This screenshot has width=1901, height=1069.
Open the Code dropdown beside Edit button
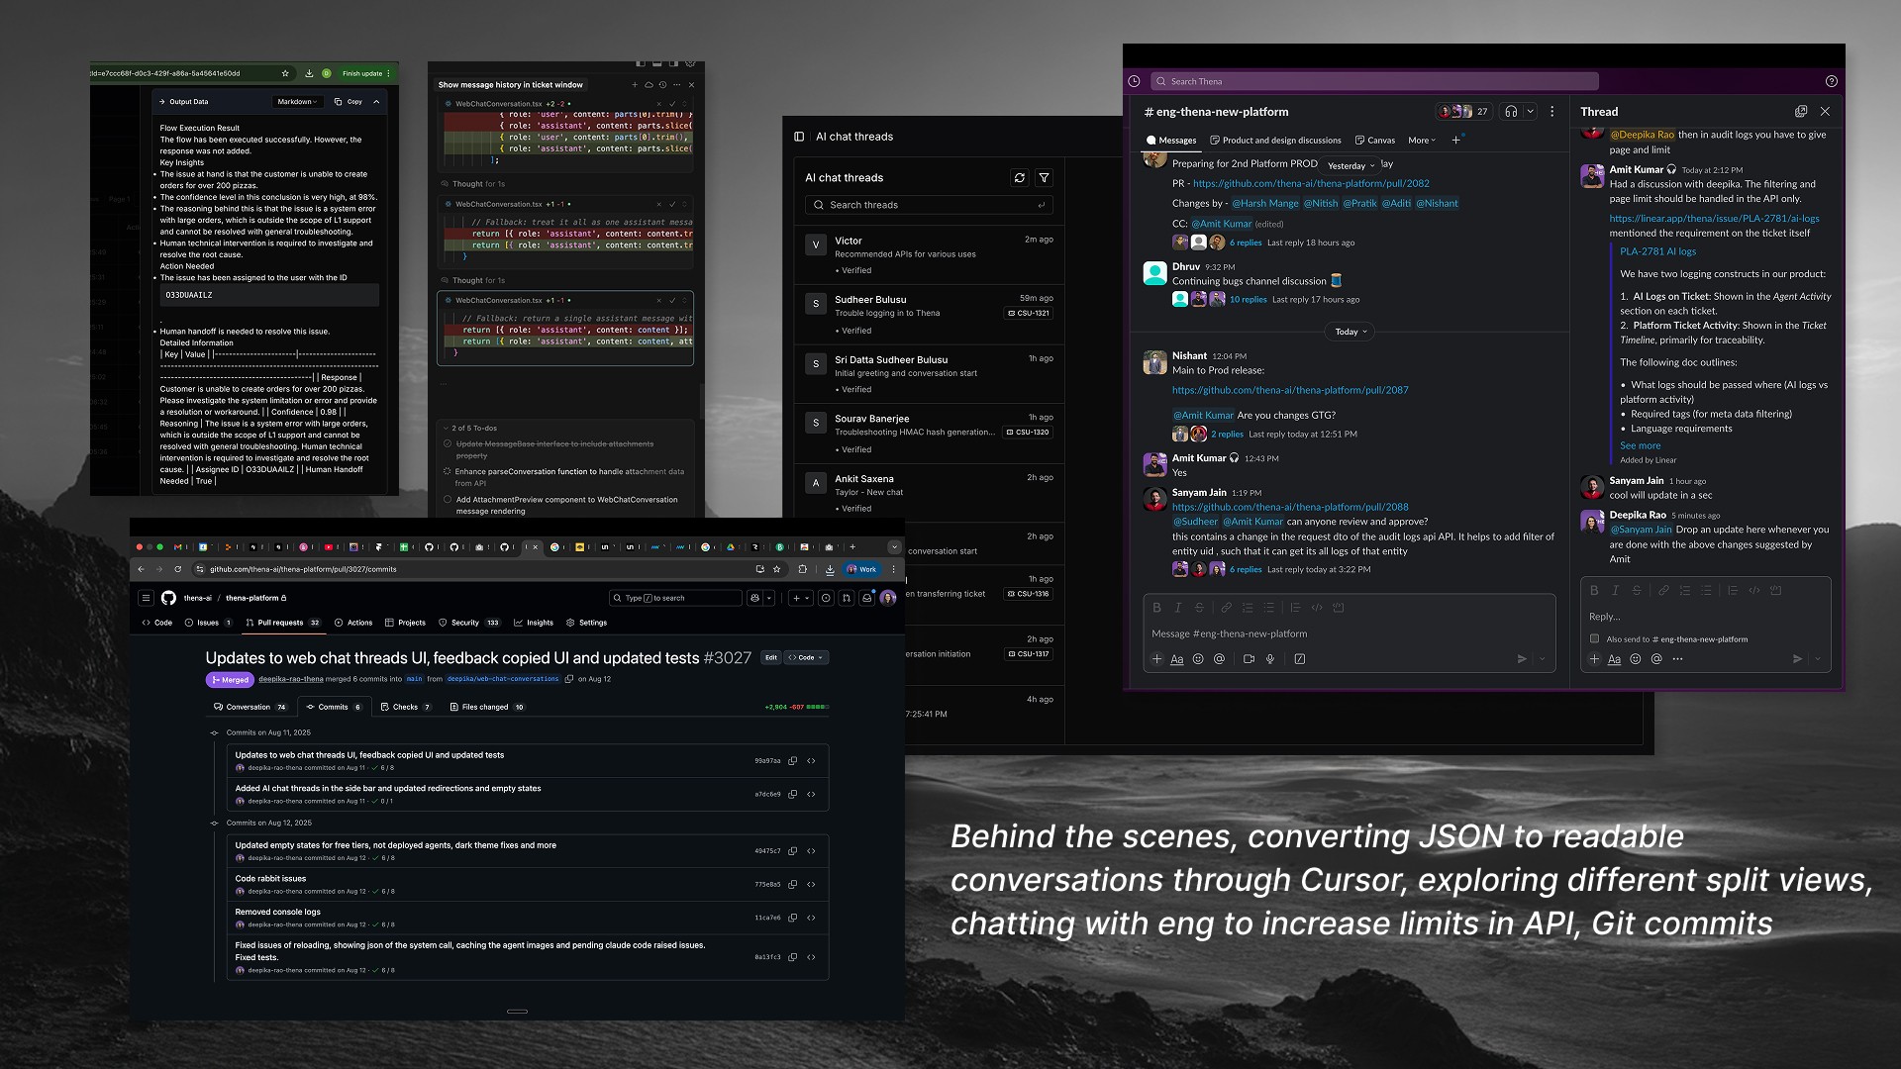806,657
